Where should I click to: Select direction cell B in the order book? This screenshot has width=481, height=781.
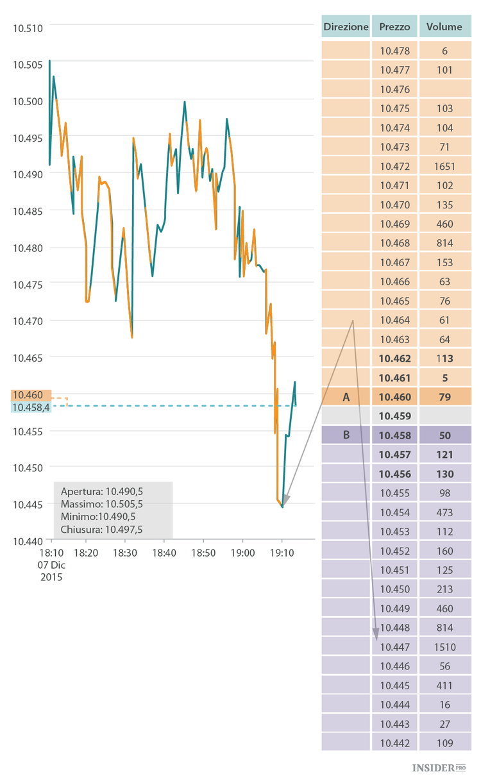346,435
